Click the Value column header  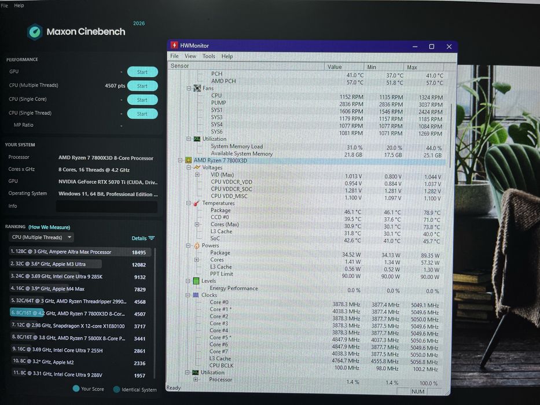[344, 67]
